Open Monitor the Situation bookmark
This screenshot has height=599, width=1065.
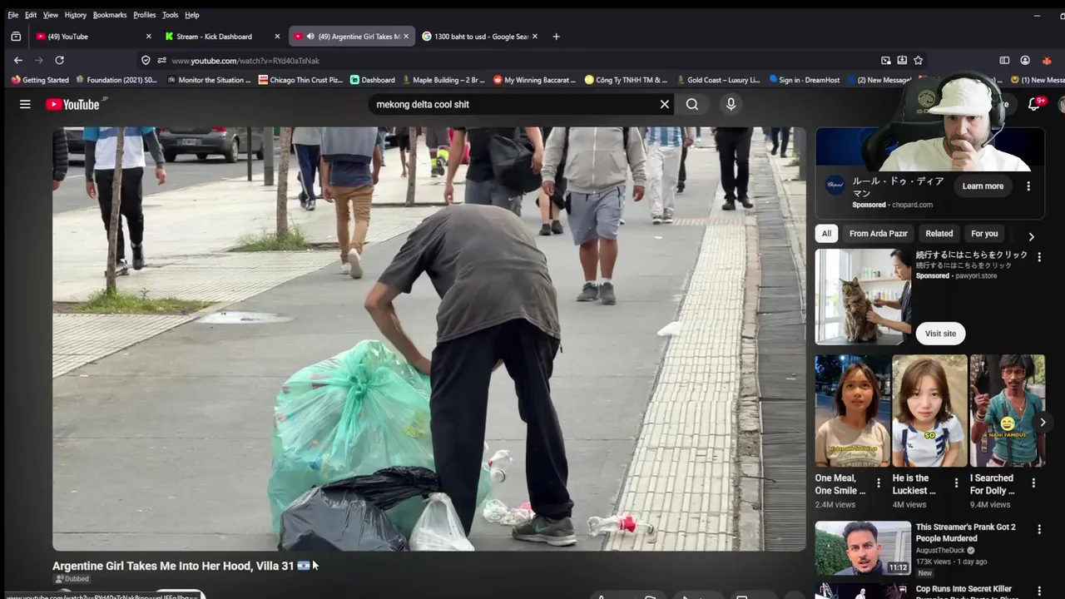(x=209, y=80)
